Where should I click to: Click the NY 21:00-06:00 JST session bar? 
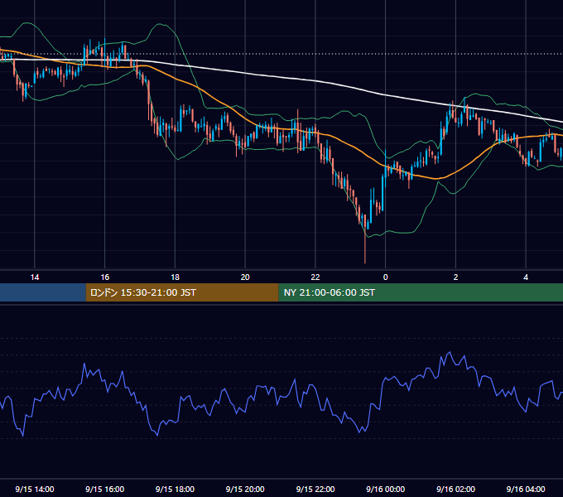(x=421, y=292)
